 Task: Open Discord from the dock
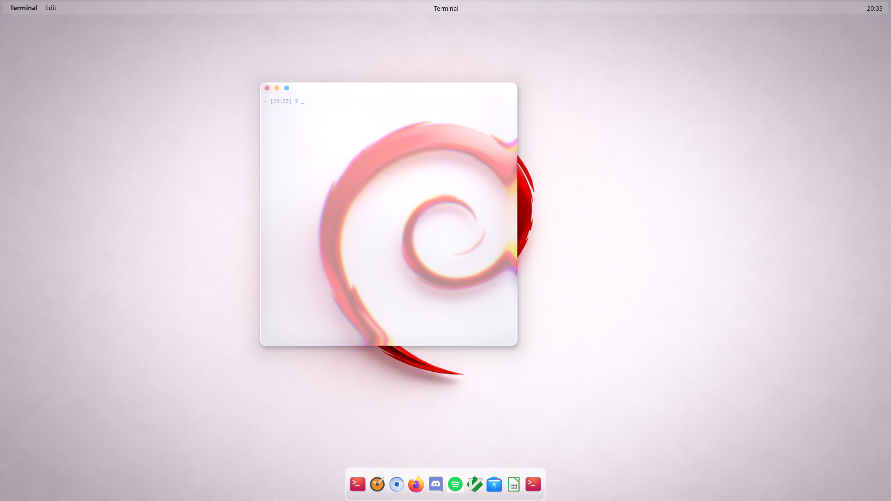point(435,484)
